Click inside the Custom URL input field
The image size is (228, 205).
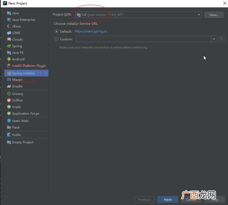tap(143, 39)
